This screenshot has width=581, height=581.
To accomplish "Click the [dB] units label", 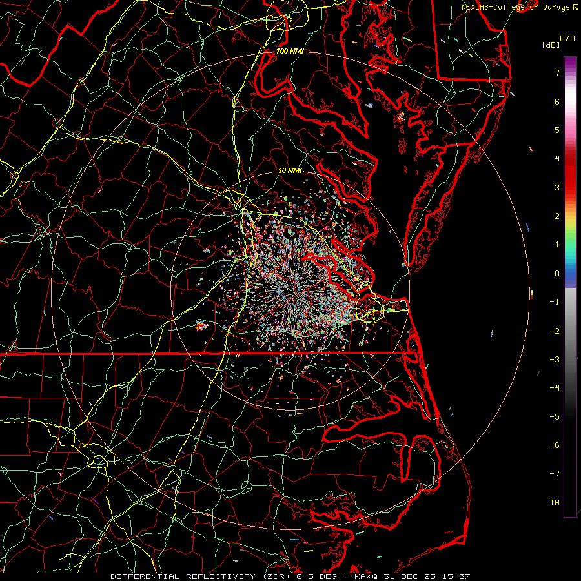I will 551,45.
